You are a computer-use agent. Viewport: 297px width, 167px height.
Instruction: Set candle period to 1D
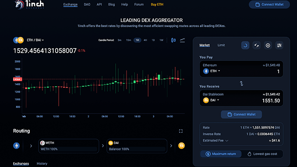[x=153, y=40]
